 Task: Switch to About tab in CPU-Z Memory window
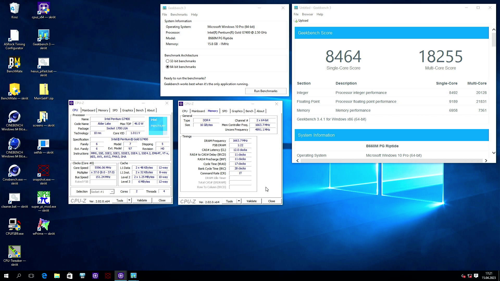(x=260, y=111)
